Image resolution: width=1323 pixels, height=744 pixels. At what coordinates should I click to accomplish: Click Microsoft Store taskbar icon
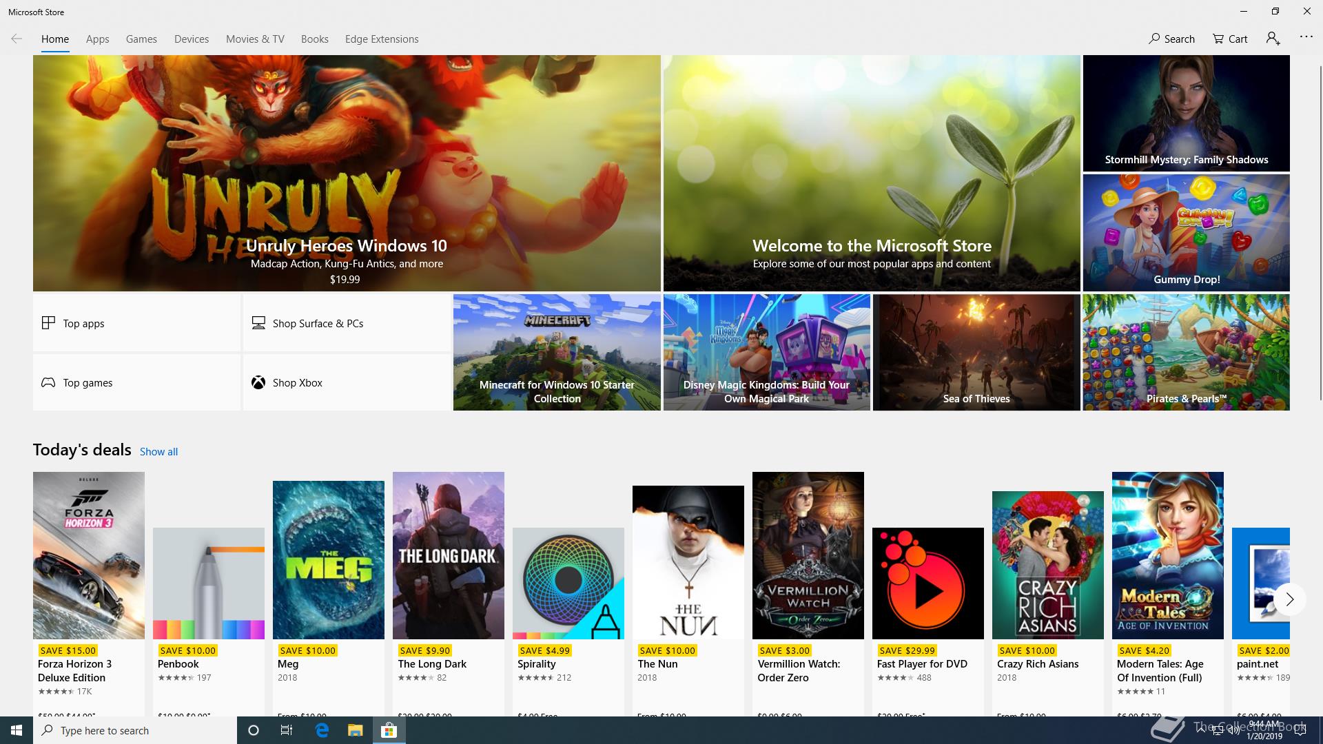coord(389,730)
